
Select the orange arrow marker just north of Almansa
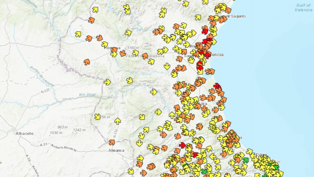(112, 142)
